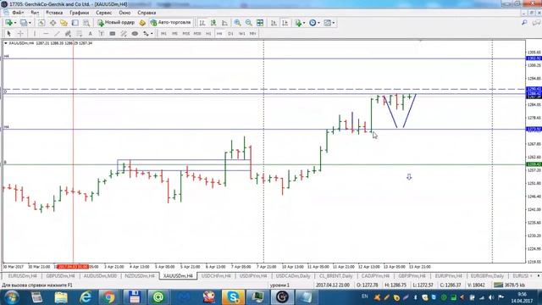Switch to the EURUSDm,H4 chart tab
542x305 pixels.
pos(22,276)
